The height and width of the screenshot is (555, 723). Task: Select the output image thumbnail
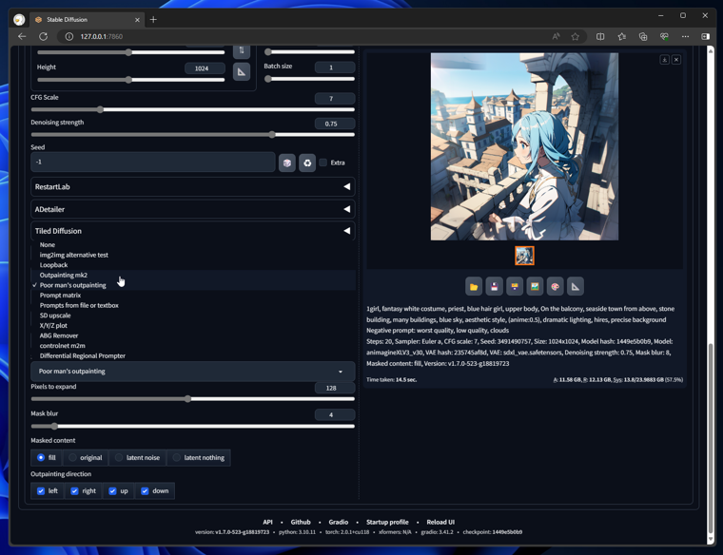pyautogui.click(x=524, y=256)
